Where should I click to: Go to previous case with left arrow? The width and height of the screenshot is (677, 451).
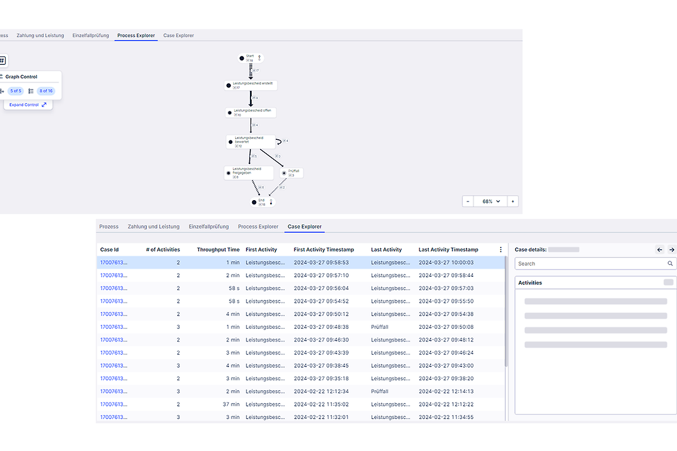point(660,249)
